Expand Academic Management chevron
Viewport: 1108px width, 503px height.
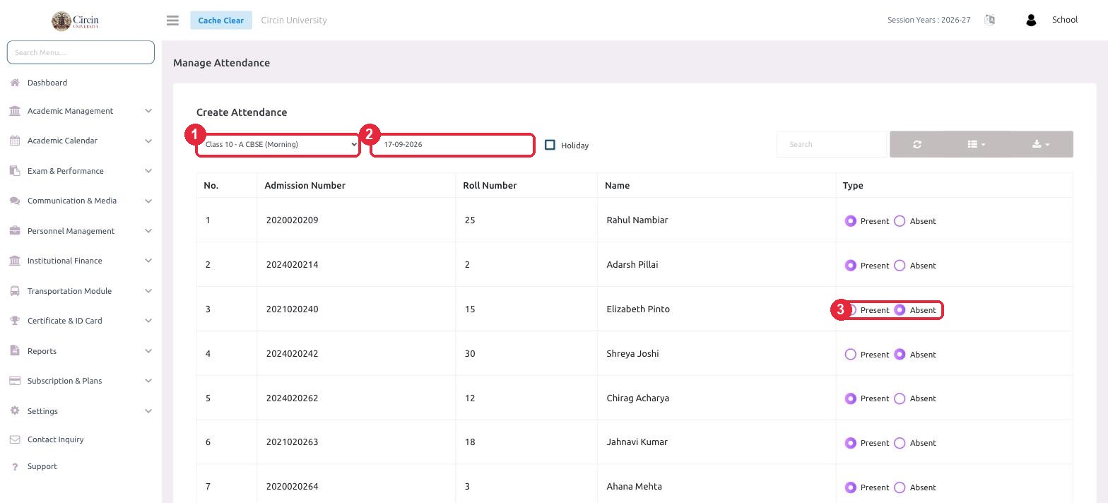[x=148, y=111]
